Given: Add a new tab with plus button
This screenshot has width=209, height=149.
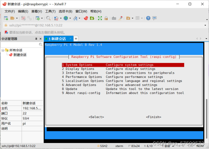Looking at the screenshot, I should pyautogui.click(x=76, y=39).
